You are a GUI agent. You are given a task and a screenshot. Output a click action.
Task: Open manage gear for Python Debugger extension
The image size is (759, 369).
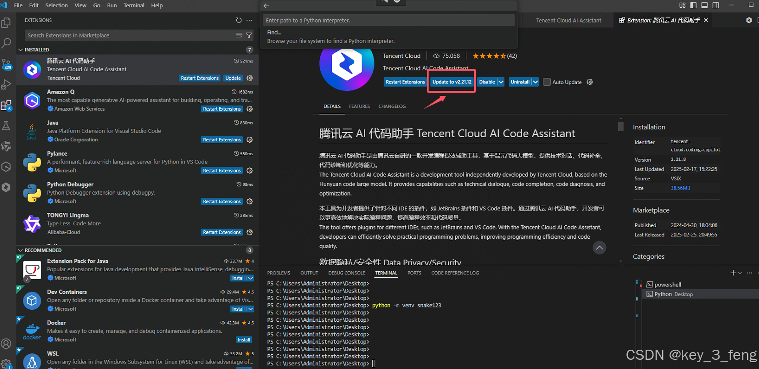point(250,201)
